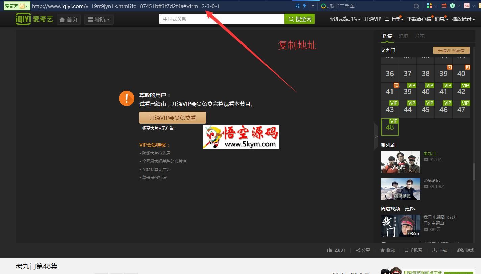Click the search engine logo before 瓜子二手车
The height and width of the screenshot is (274, 481).
tap(324, 6)
